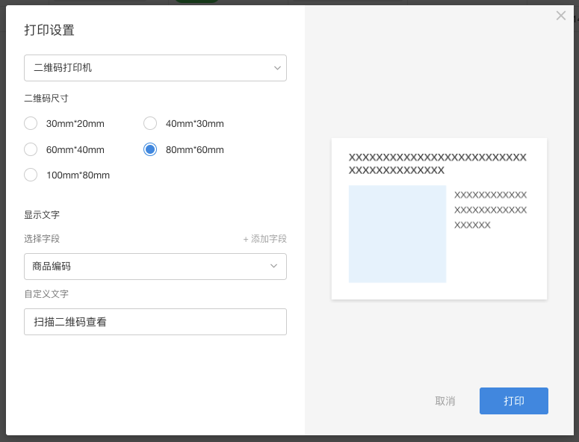
Task: Click the 取消 button
Action: 445,401
